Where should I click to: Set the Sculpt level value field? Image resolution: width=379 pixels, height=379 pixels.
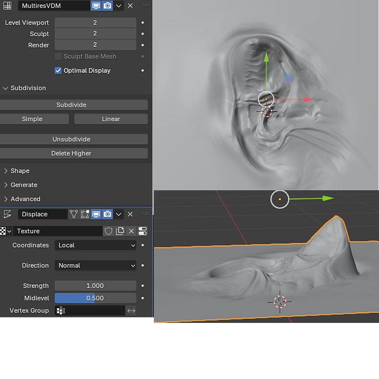(x=95, y=33)
